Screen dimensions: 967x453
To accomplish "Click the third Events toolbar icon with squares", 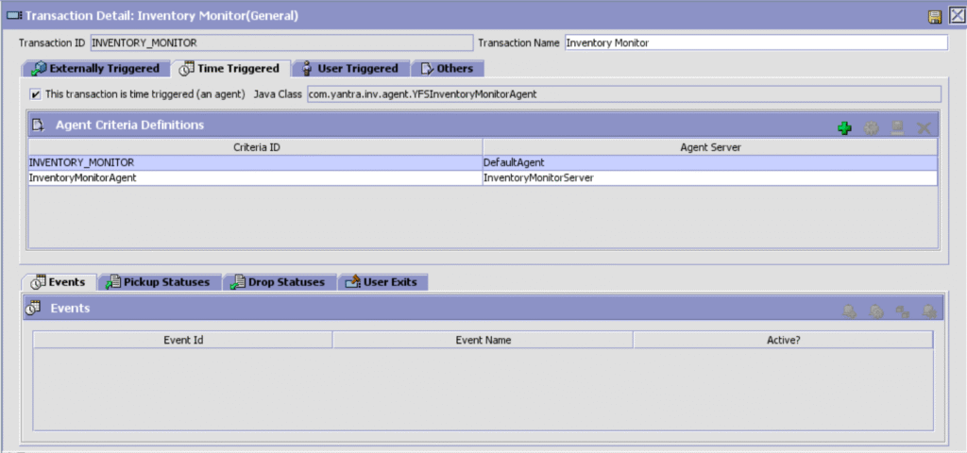I will point(902,310).
